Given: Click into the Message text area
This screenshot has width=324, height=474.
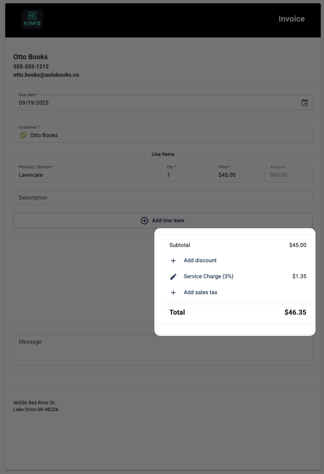Looking at the screenshot, I should 163,350.
